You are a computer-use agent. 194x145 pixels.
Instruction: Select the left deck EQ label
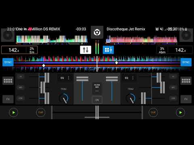[x=62, y=78]
